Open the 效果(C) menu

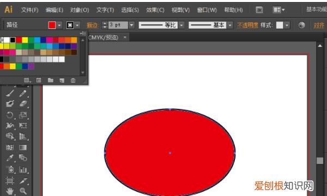click(155, 10)
